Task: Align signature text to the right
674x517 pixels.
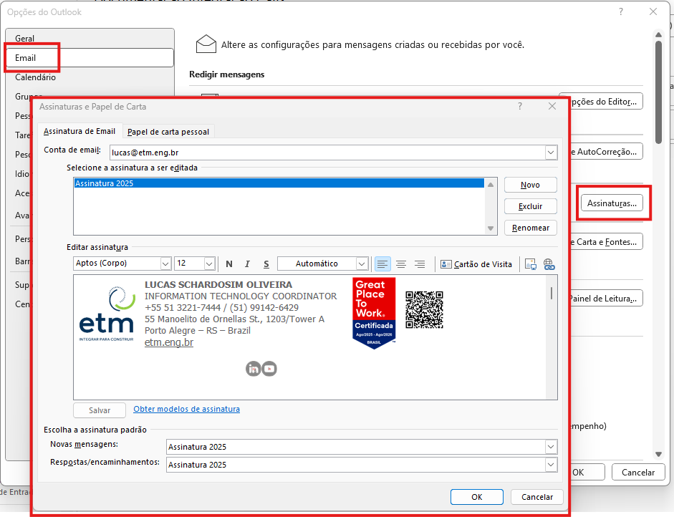Action: point(420,264)
